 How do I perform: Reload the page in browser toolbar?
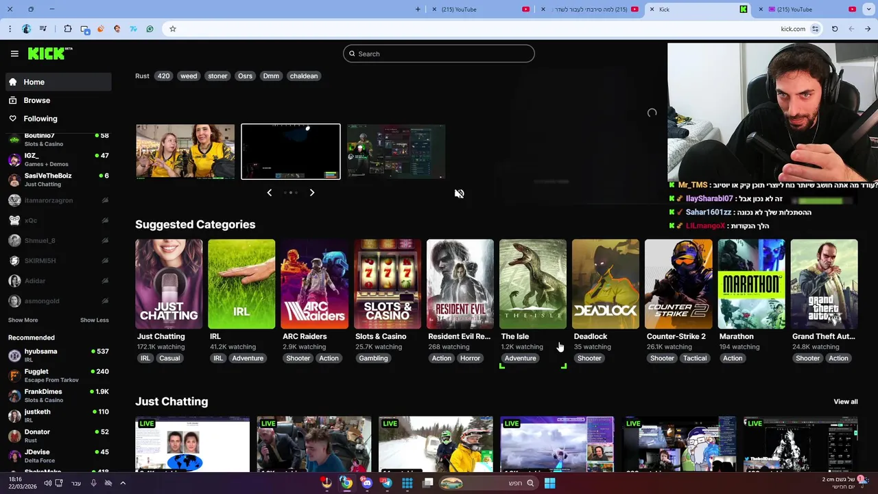(x=835, y=29)
